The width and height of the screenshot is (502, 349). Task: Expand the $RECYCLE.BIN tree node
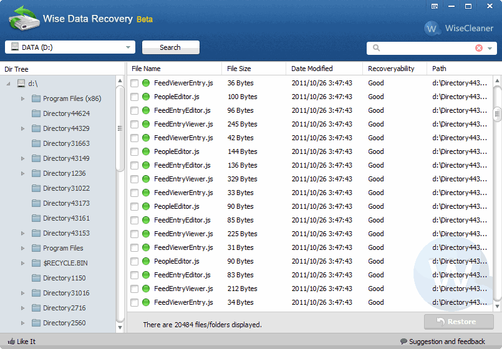pos(22,263)
